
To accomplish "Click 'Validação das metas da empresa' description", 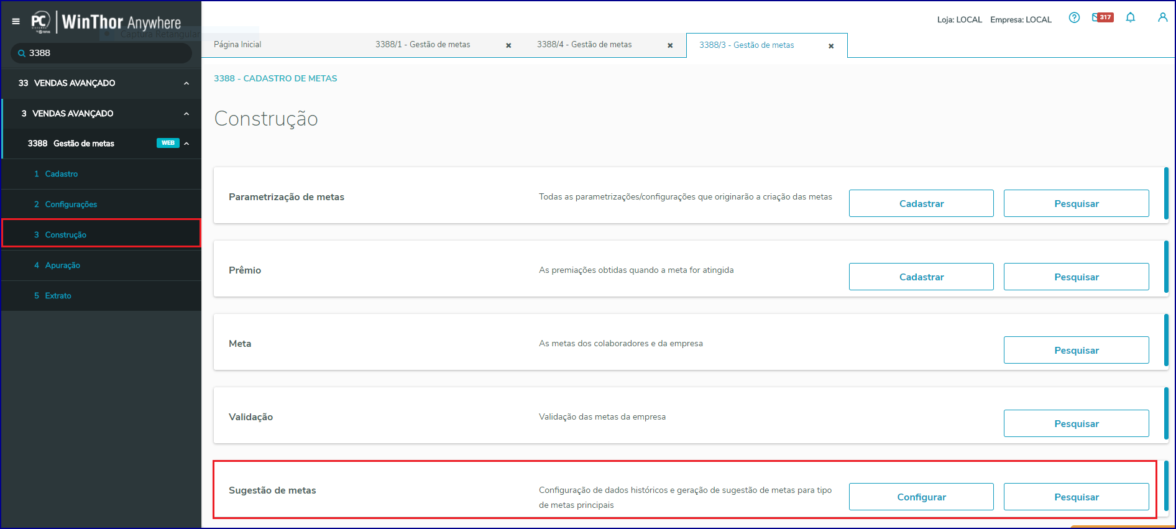I will [x=602, y=417].
